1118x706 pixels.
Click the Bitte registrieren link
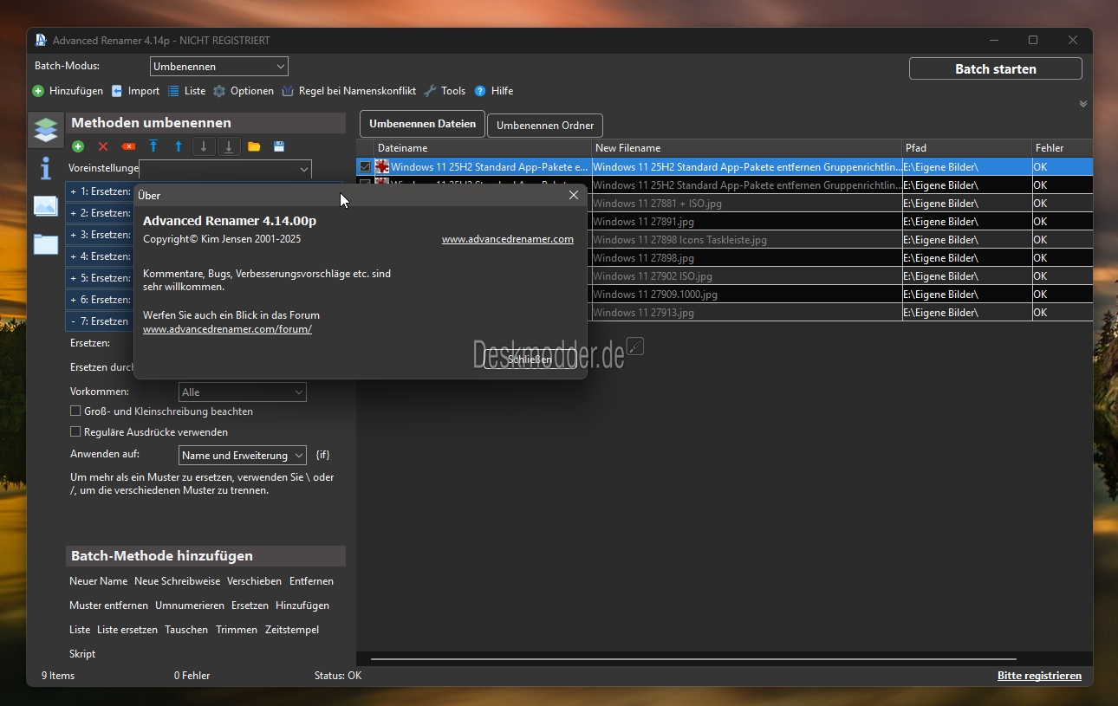click(x=1039, y=676)
